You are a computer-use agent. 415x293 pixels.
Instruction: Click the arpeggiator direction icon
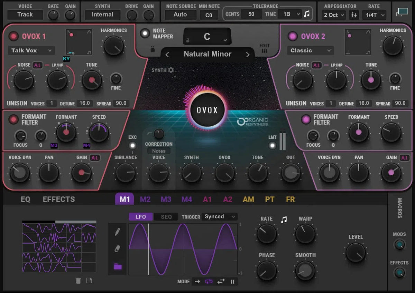click(354, 15)
